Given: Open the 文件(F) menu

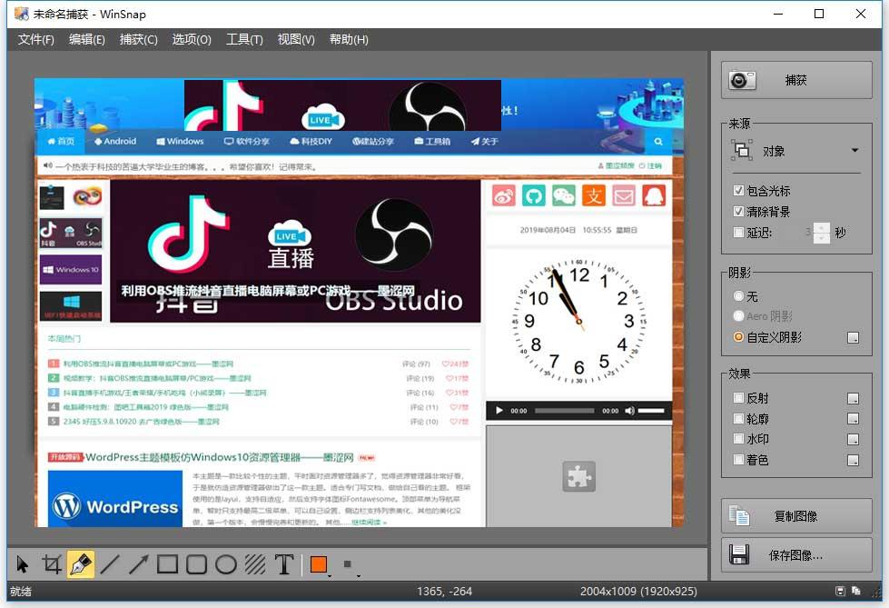Looking at the screenshot, I should pos(35,39).
